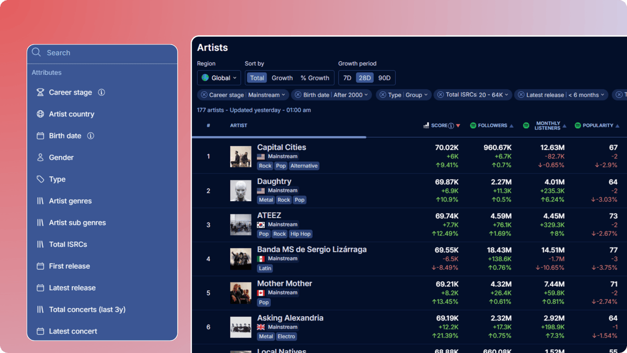
Task: Click the Hip Hop genre tag on ATEEZ
Action: [x=301, y=234]
